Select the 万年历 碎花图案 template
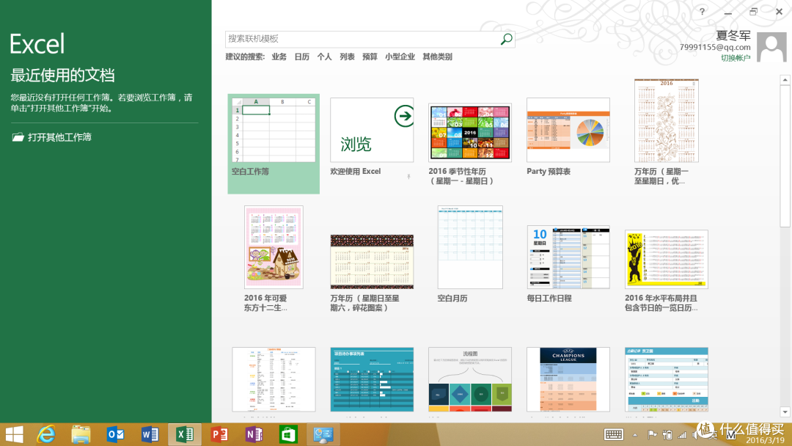The height and width of the screenshot is (446, 792). pyautogui.click(x=372, y=262)
